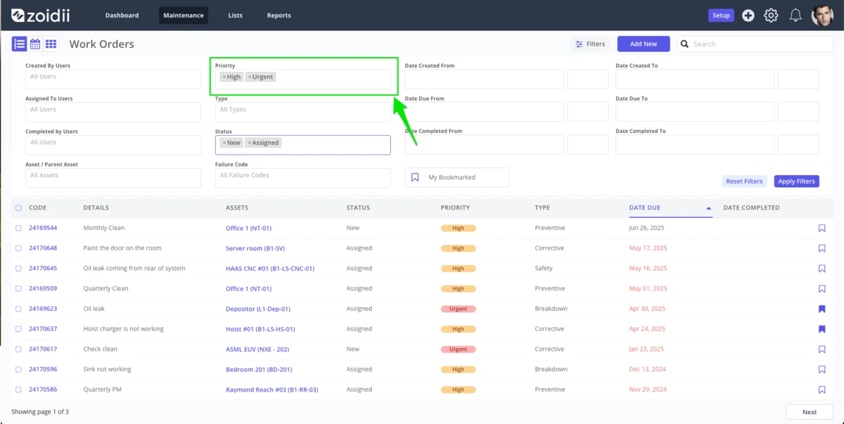The height and width of the screenshot is (424, 844).
Task: Open the Dashboard menu
Action: [x=122, y=15]
